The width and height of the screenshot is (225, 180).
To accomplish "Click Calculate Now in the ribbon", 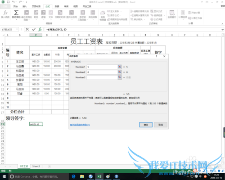I will coord(194,13).
